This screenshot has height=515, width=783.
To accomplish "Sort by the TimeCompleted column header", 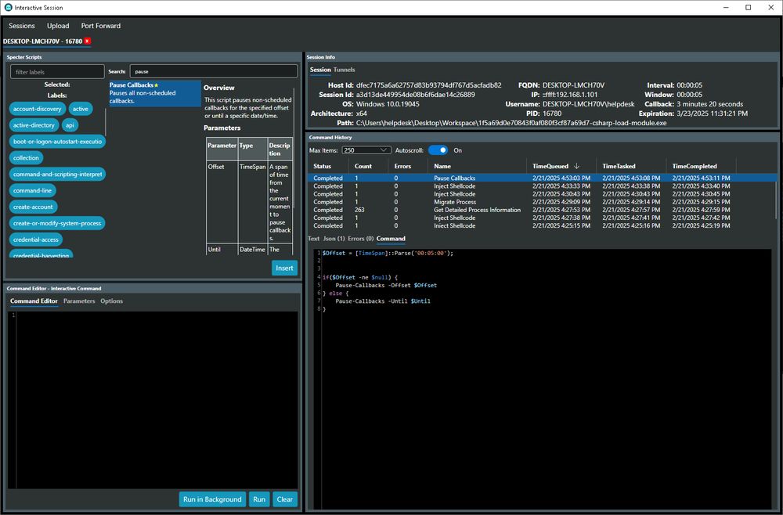I will click(694, 166).
